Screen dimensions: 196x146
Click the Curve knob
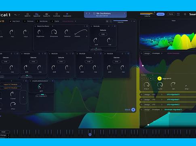tap(160, 85)
